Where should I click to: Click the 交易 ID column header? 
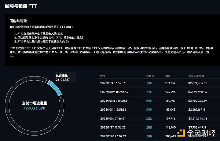point(150,76)
